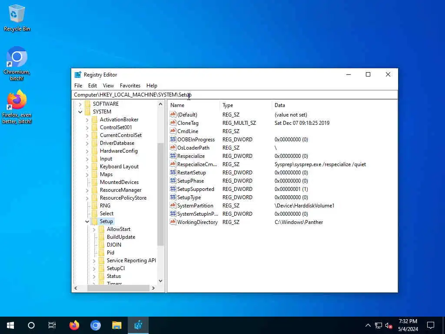Screen dimensions: 445x334
Task: Select the SystemSetupInP... value name
Action: (198, 214)
